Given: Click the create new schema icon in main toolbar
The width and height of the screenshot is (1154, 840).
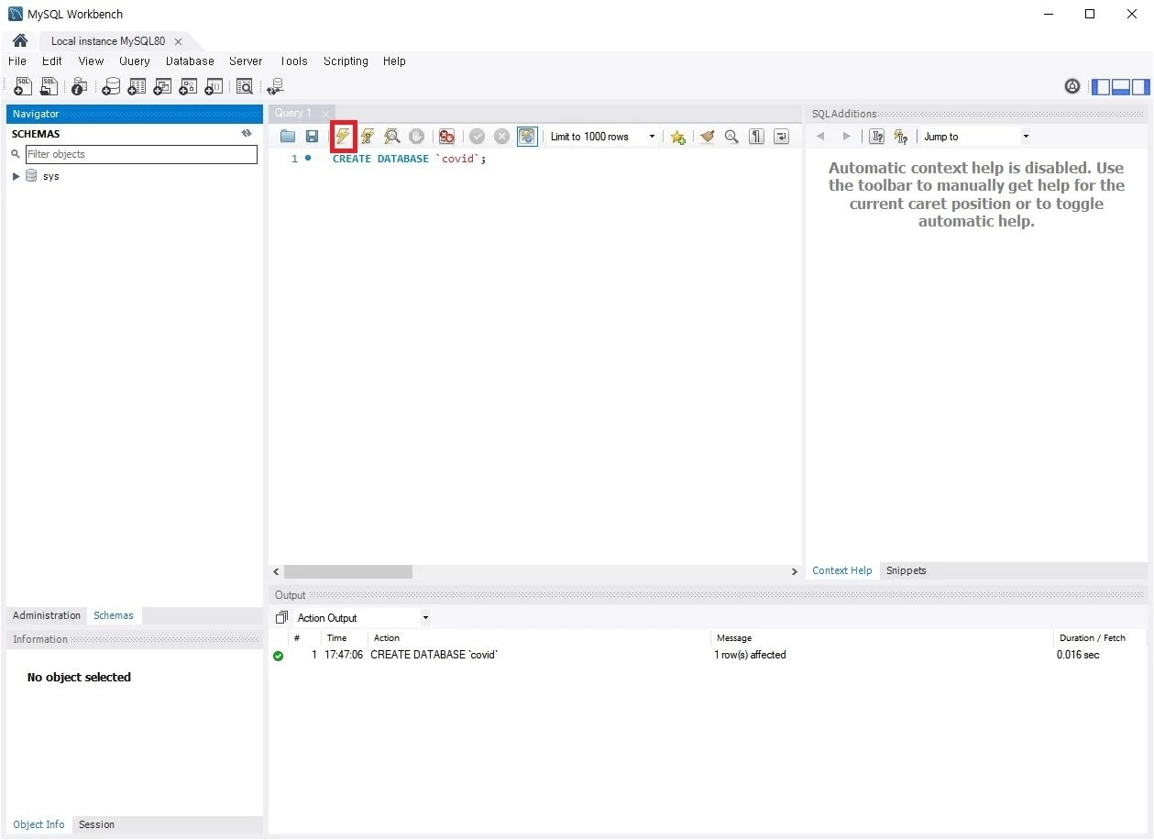Looking at the screenshot, I should click(111, 87).
